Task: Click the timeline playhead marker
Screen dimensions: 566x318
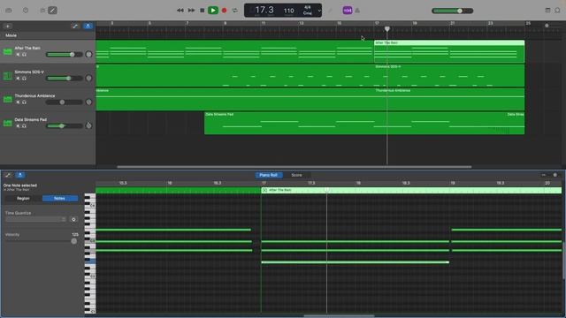Action: pyautogui.click(x=387, y=28)
